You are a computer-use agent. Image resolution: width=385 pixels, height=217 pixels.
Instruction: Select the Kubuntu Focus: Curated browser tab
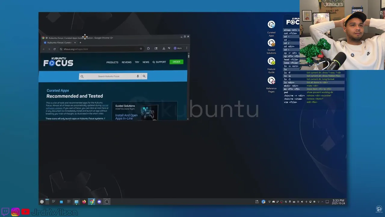(x=60, y=42)
